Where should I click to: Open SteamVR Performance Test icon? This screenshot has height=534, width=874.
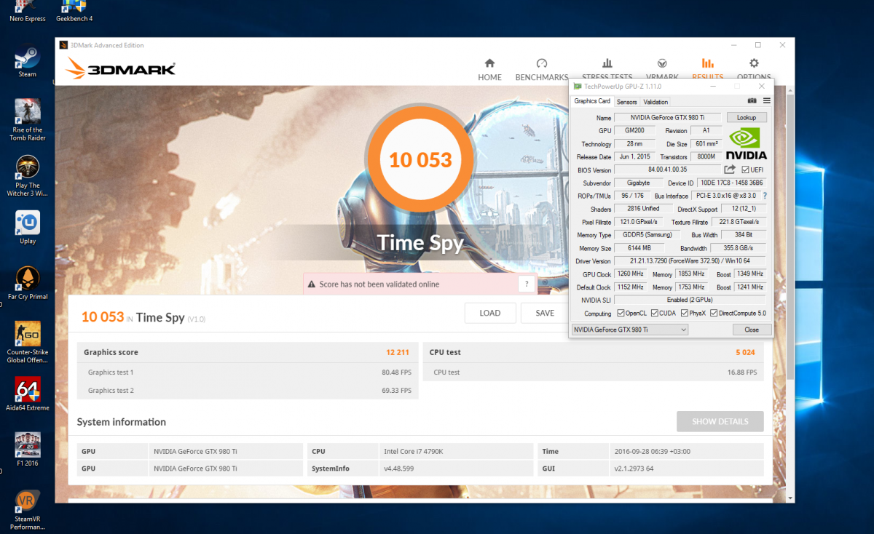pos(28,509)
